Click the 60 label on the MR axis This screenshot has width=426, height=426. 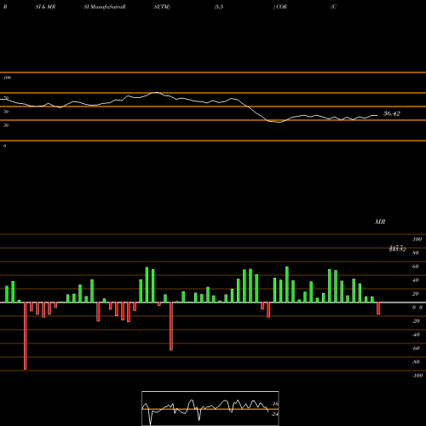(x=416, y=267)
